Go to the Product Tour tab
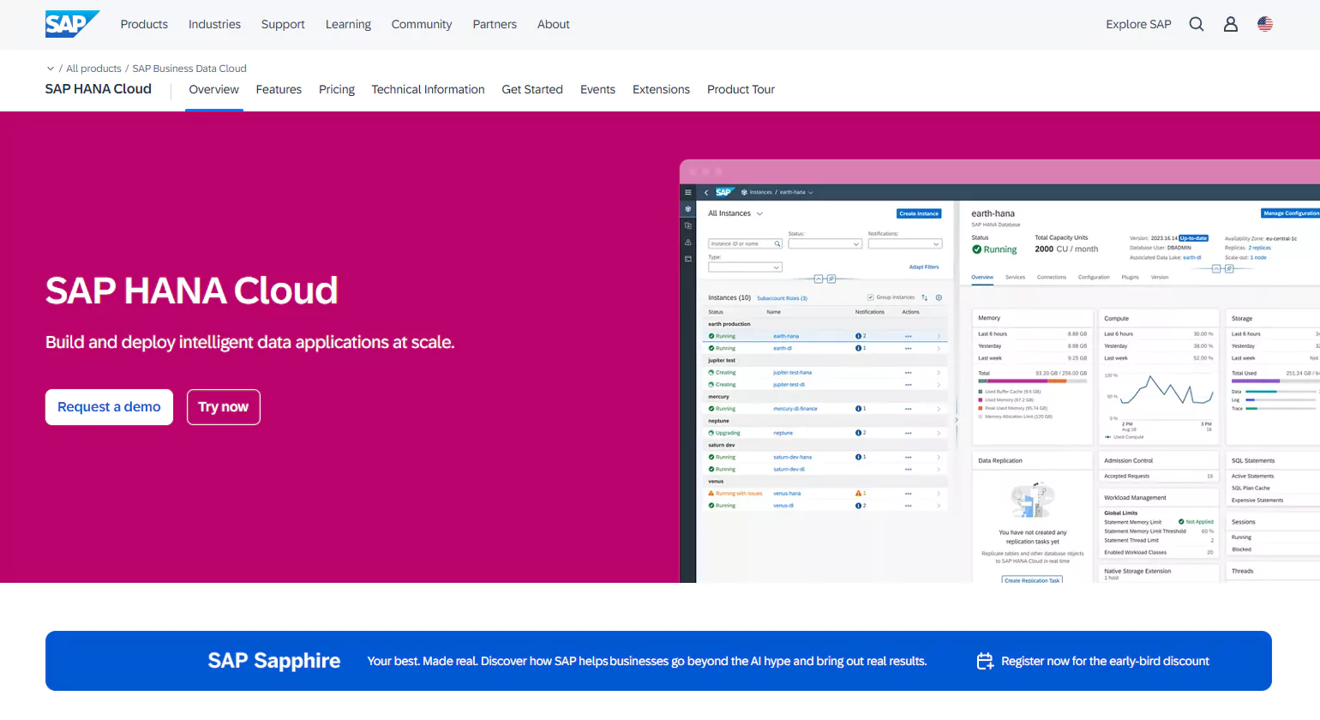 tap(741, 89)
